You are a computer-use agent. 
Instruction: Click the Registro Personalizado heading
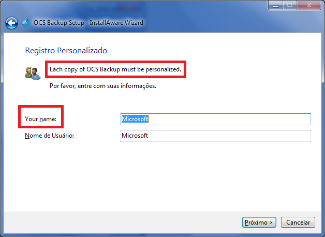[66, 51]
